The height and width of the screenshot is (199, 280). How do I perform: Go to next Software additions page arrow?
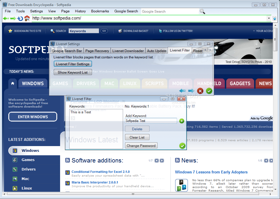point(162,160)
